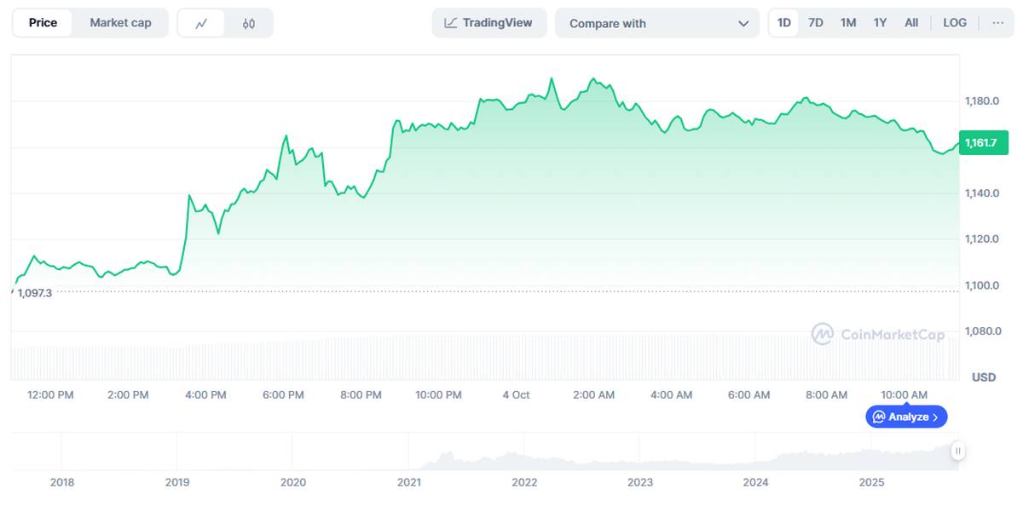
Task: Click the 2018 mark on timeline
Action: tap(62, 482)
